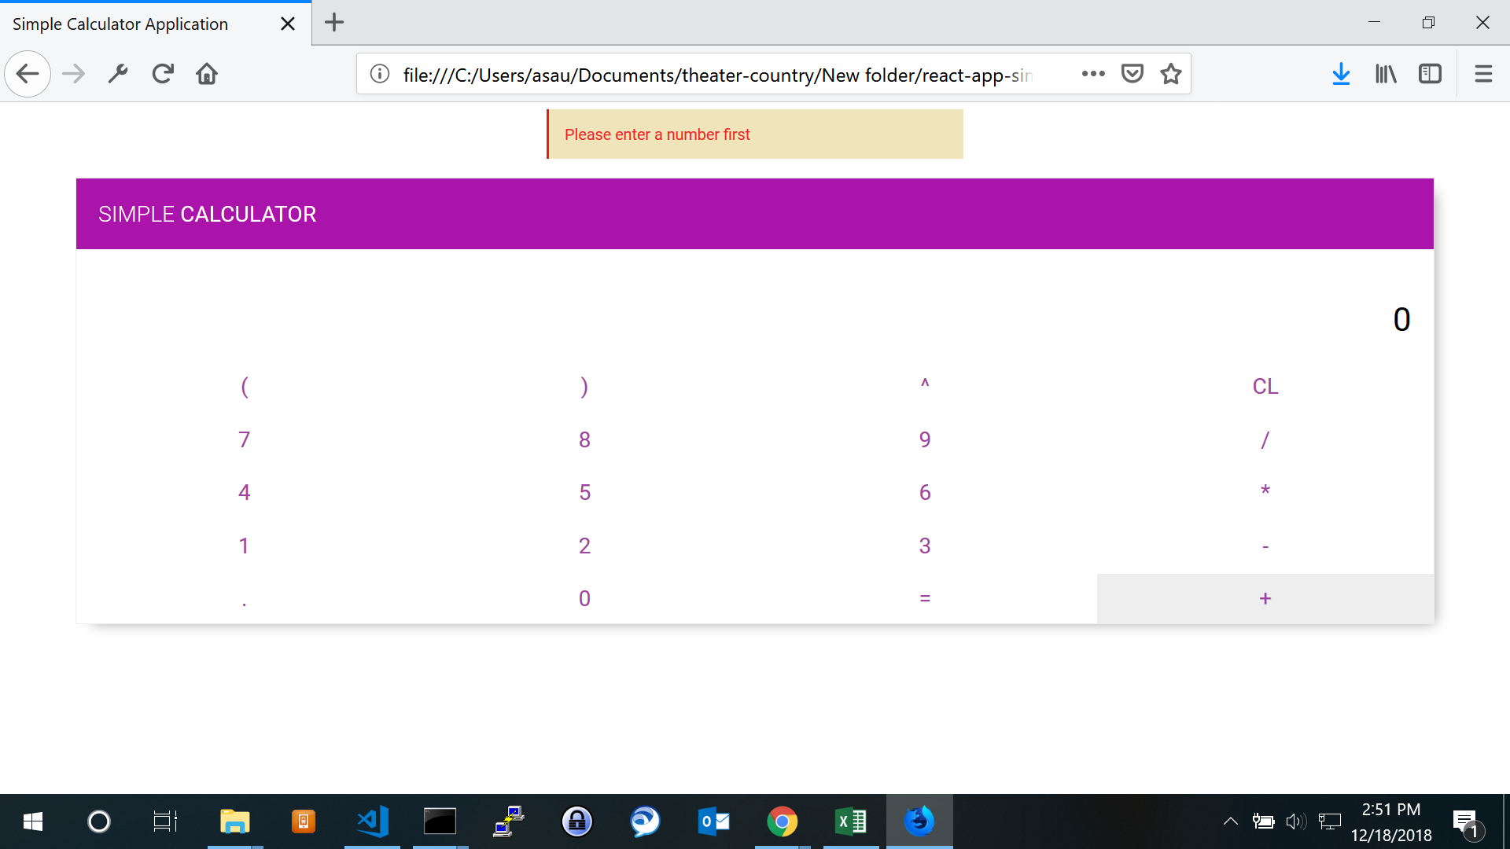Open Visual Studio Code from taskbar
Viewport: 1510px width, 849px height.
tap(372, 821)
